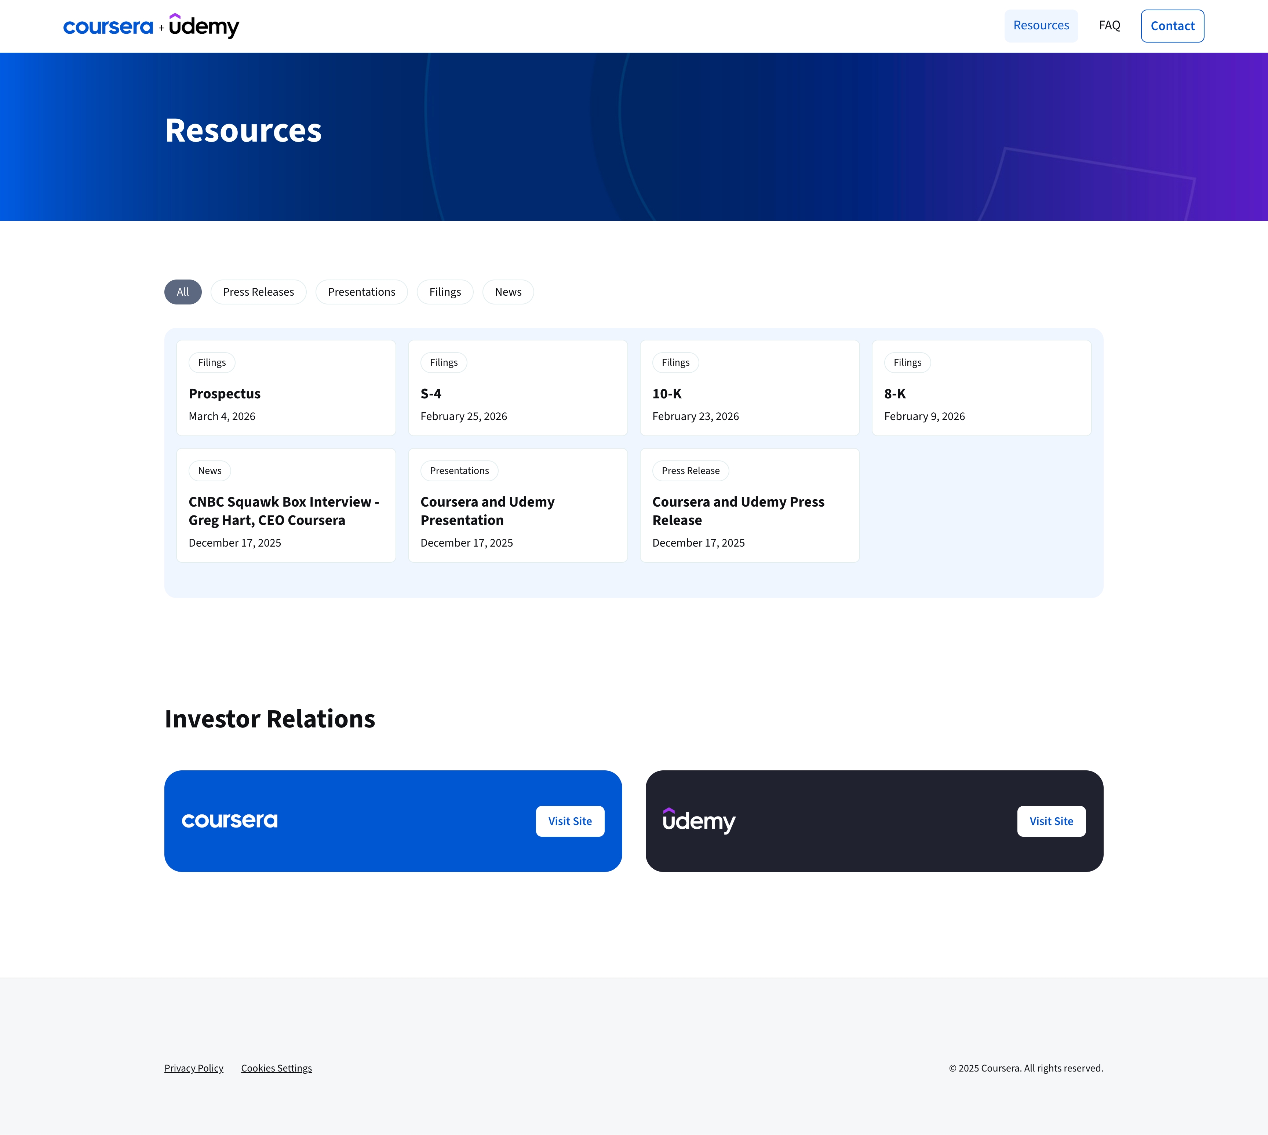Select the All filter pill

tap(183, 292)
